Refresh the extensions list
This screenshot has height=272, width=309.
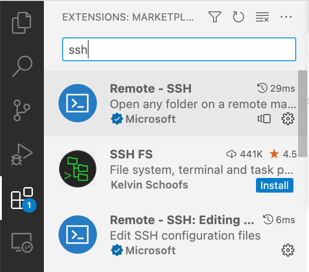click(238, 17)
